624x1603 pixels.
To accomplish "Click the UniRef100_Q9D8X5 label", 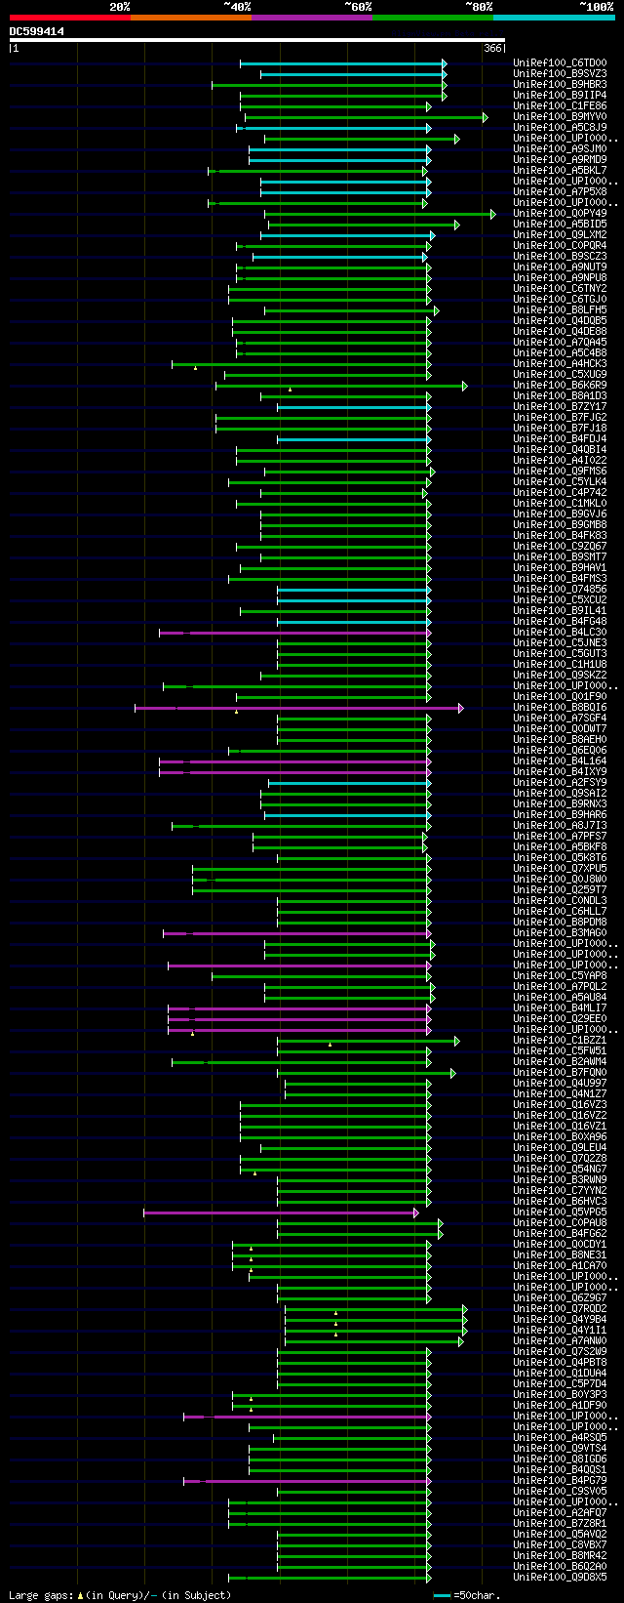I will click(x=560, y=1578).
